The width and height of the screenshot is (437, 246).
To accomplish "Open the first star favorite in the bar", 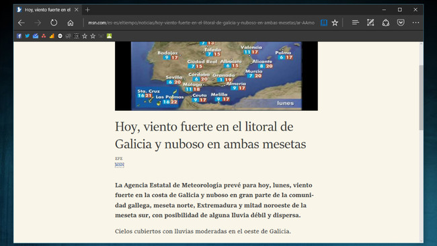I will [85, 36].
